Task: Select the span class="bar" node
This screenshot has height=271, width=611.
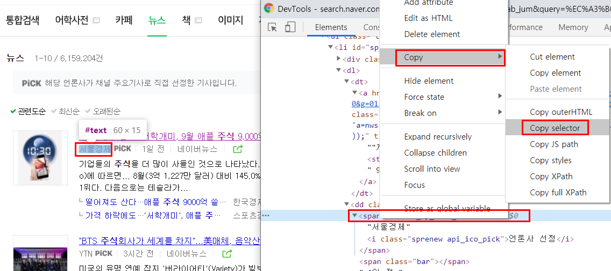Action: [414, 262]
